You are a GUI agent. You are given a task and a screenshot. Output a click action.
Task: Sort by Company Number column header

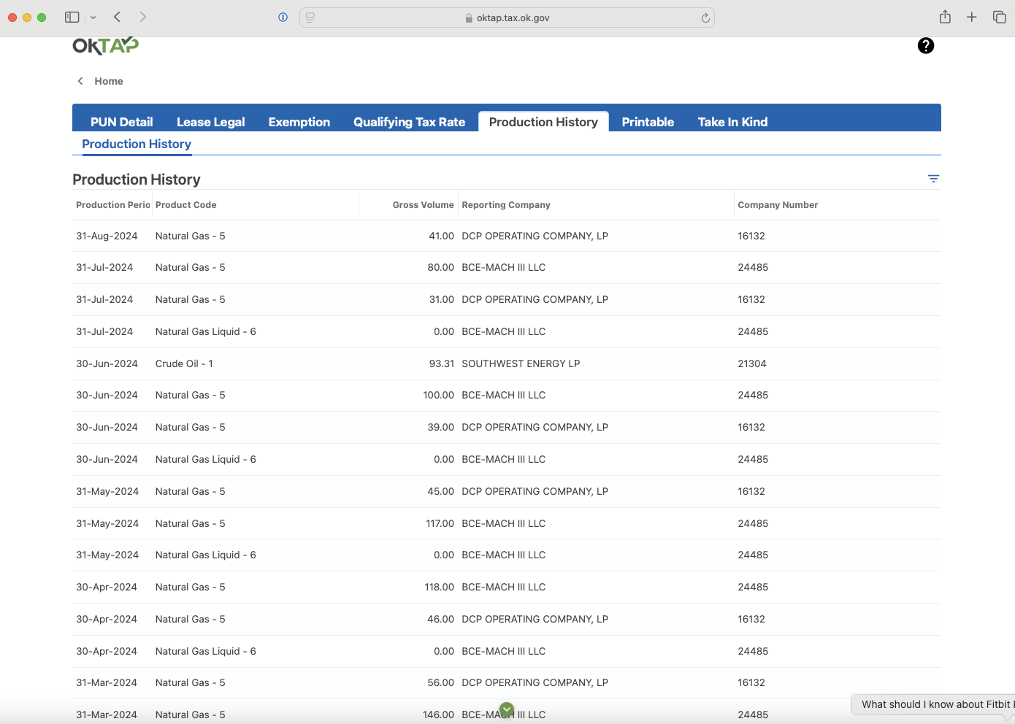[778, 205]
